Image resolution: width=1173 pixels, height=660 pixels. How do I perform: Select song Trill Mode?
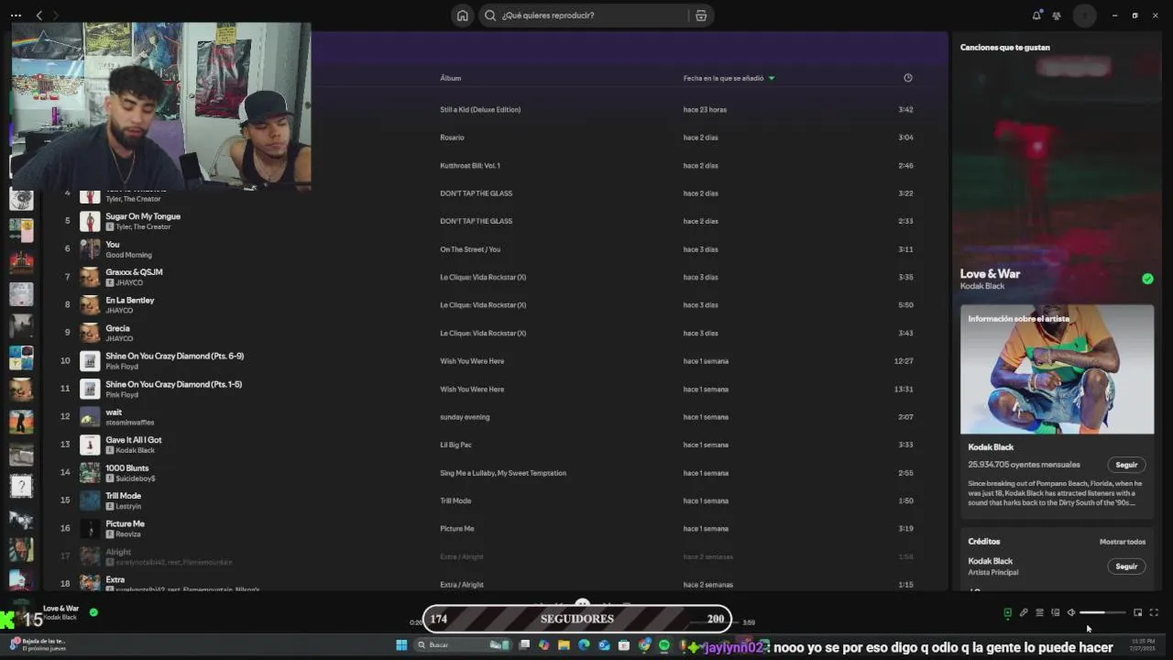coord(123,496)
